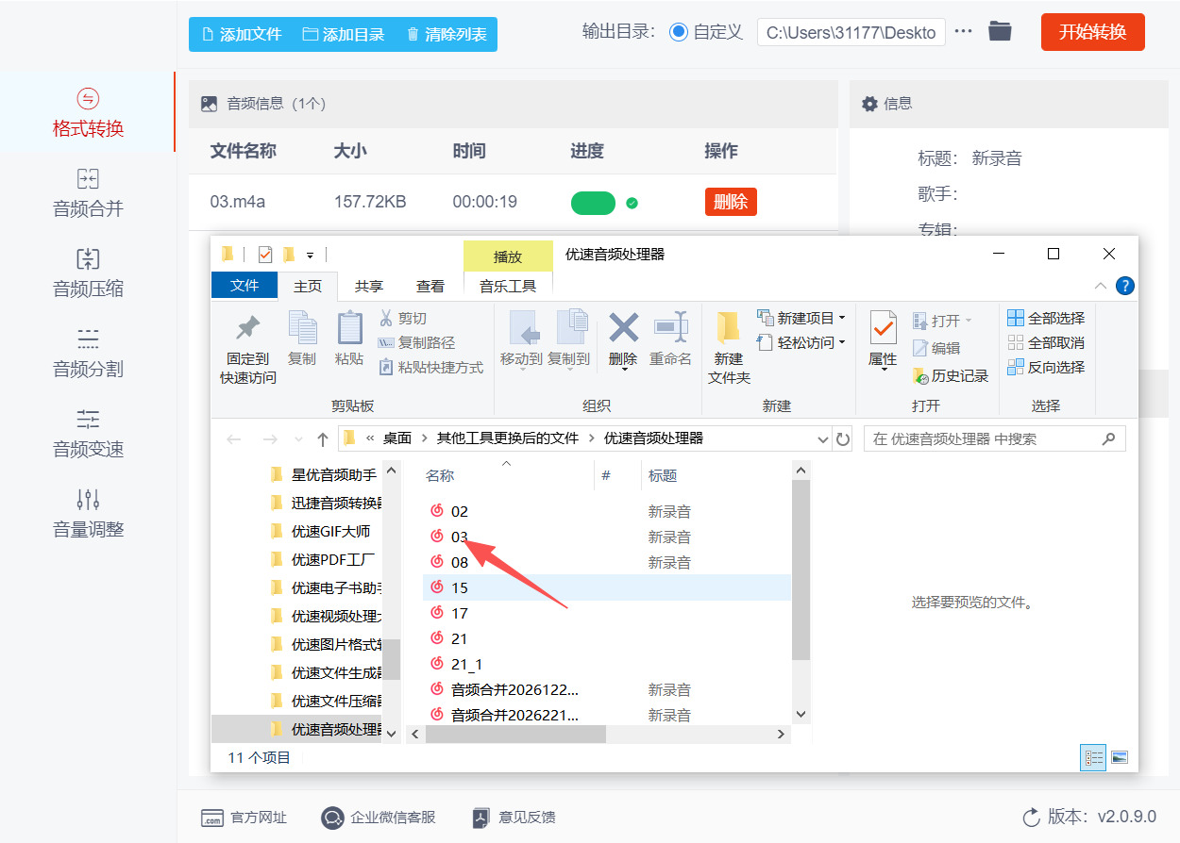Screen dimensions: 1180x843
Task: Open the Explorer help question-mark icon
Action: tap(1125, 286)
